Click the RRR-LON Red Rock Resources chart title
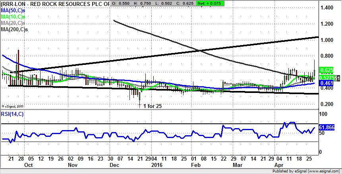Image resolution: width=342 pixels, height=174 pixels. [56, 3]
